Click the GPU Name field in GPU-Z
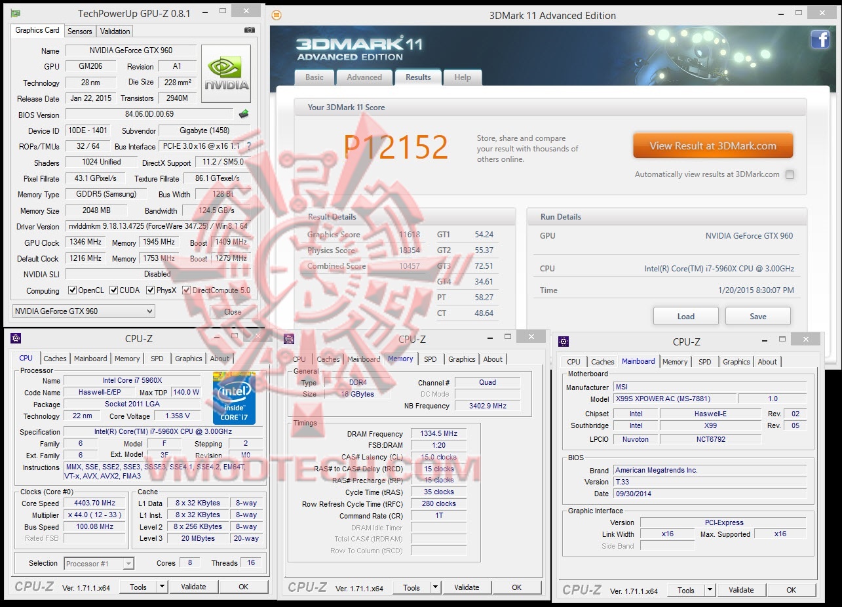This screenshot has height=607, width=842. point(130,50)
